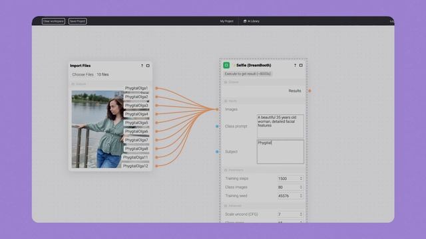The image size is (426, 239).
Task: Open help for Selfie (DreamBooth) node
Action: [295, 66]
